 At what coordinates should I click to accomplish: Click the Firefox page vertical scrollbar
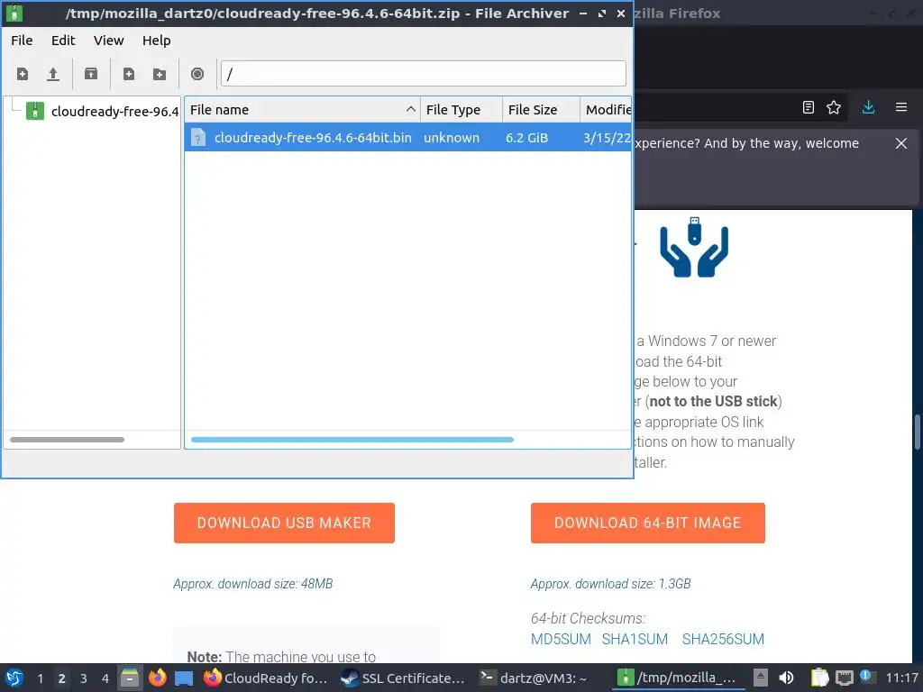[x=917, y=432]
